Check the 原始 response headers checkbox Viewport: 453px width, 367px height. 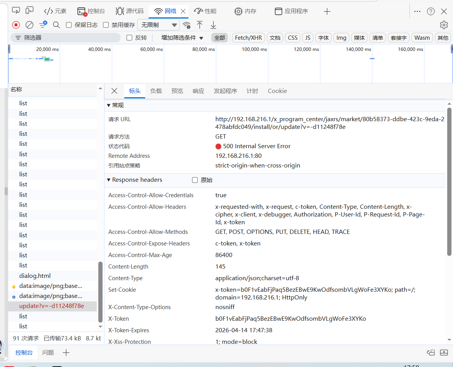[195, 180]
